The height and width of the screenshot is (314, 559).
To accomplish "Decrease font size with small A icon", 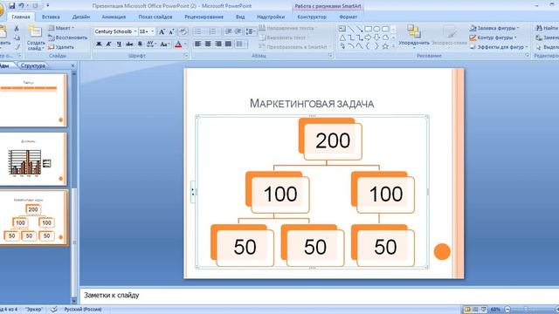I will coord(171,31).
